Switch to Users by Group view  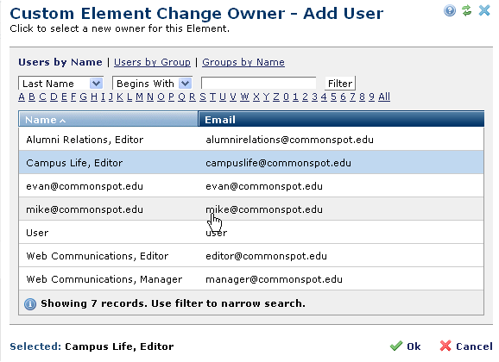point(152,62)
